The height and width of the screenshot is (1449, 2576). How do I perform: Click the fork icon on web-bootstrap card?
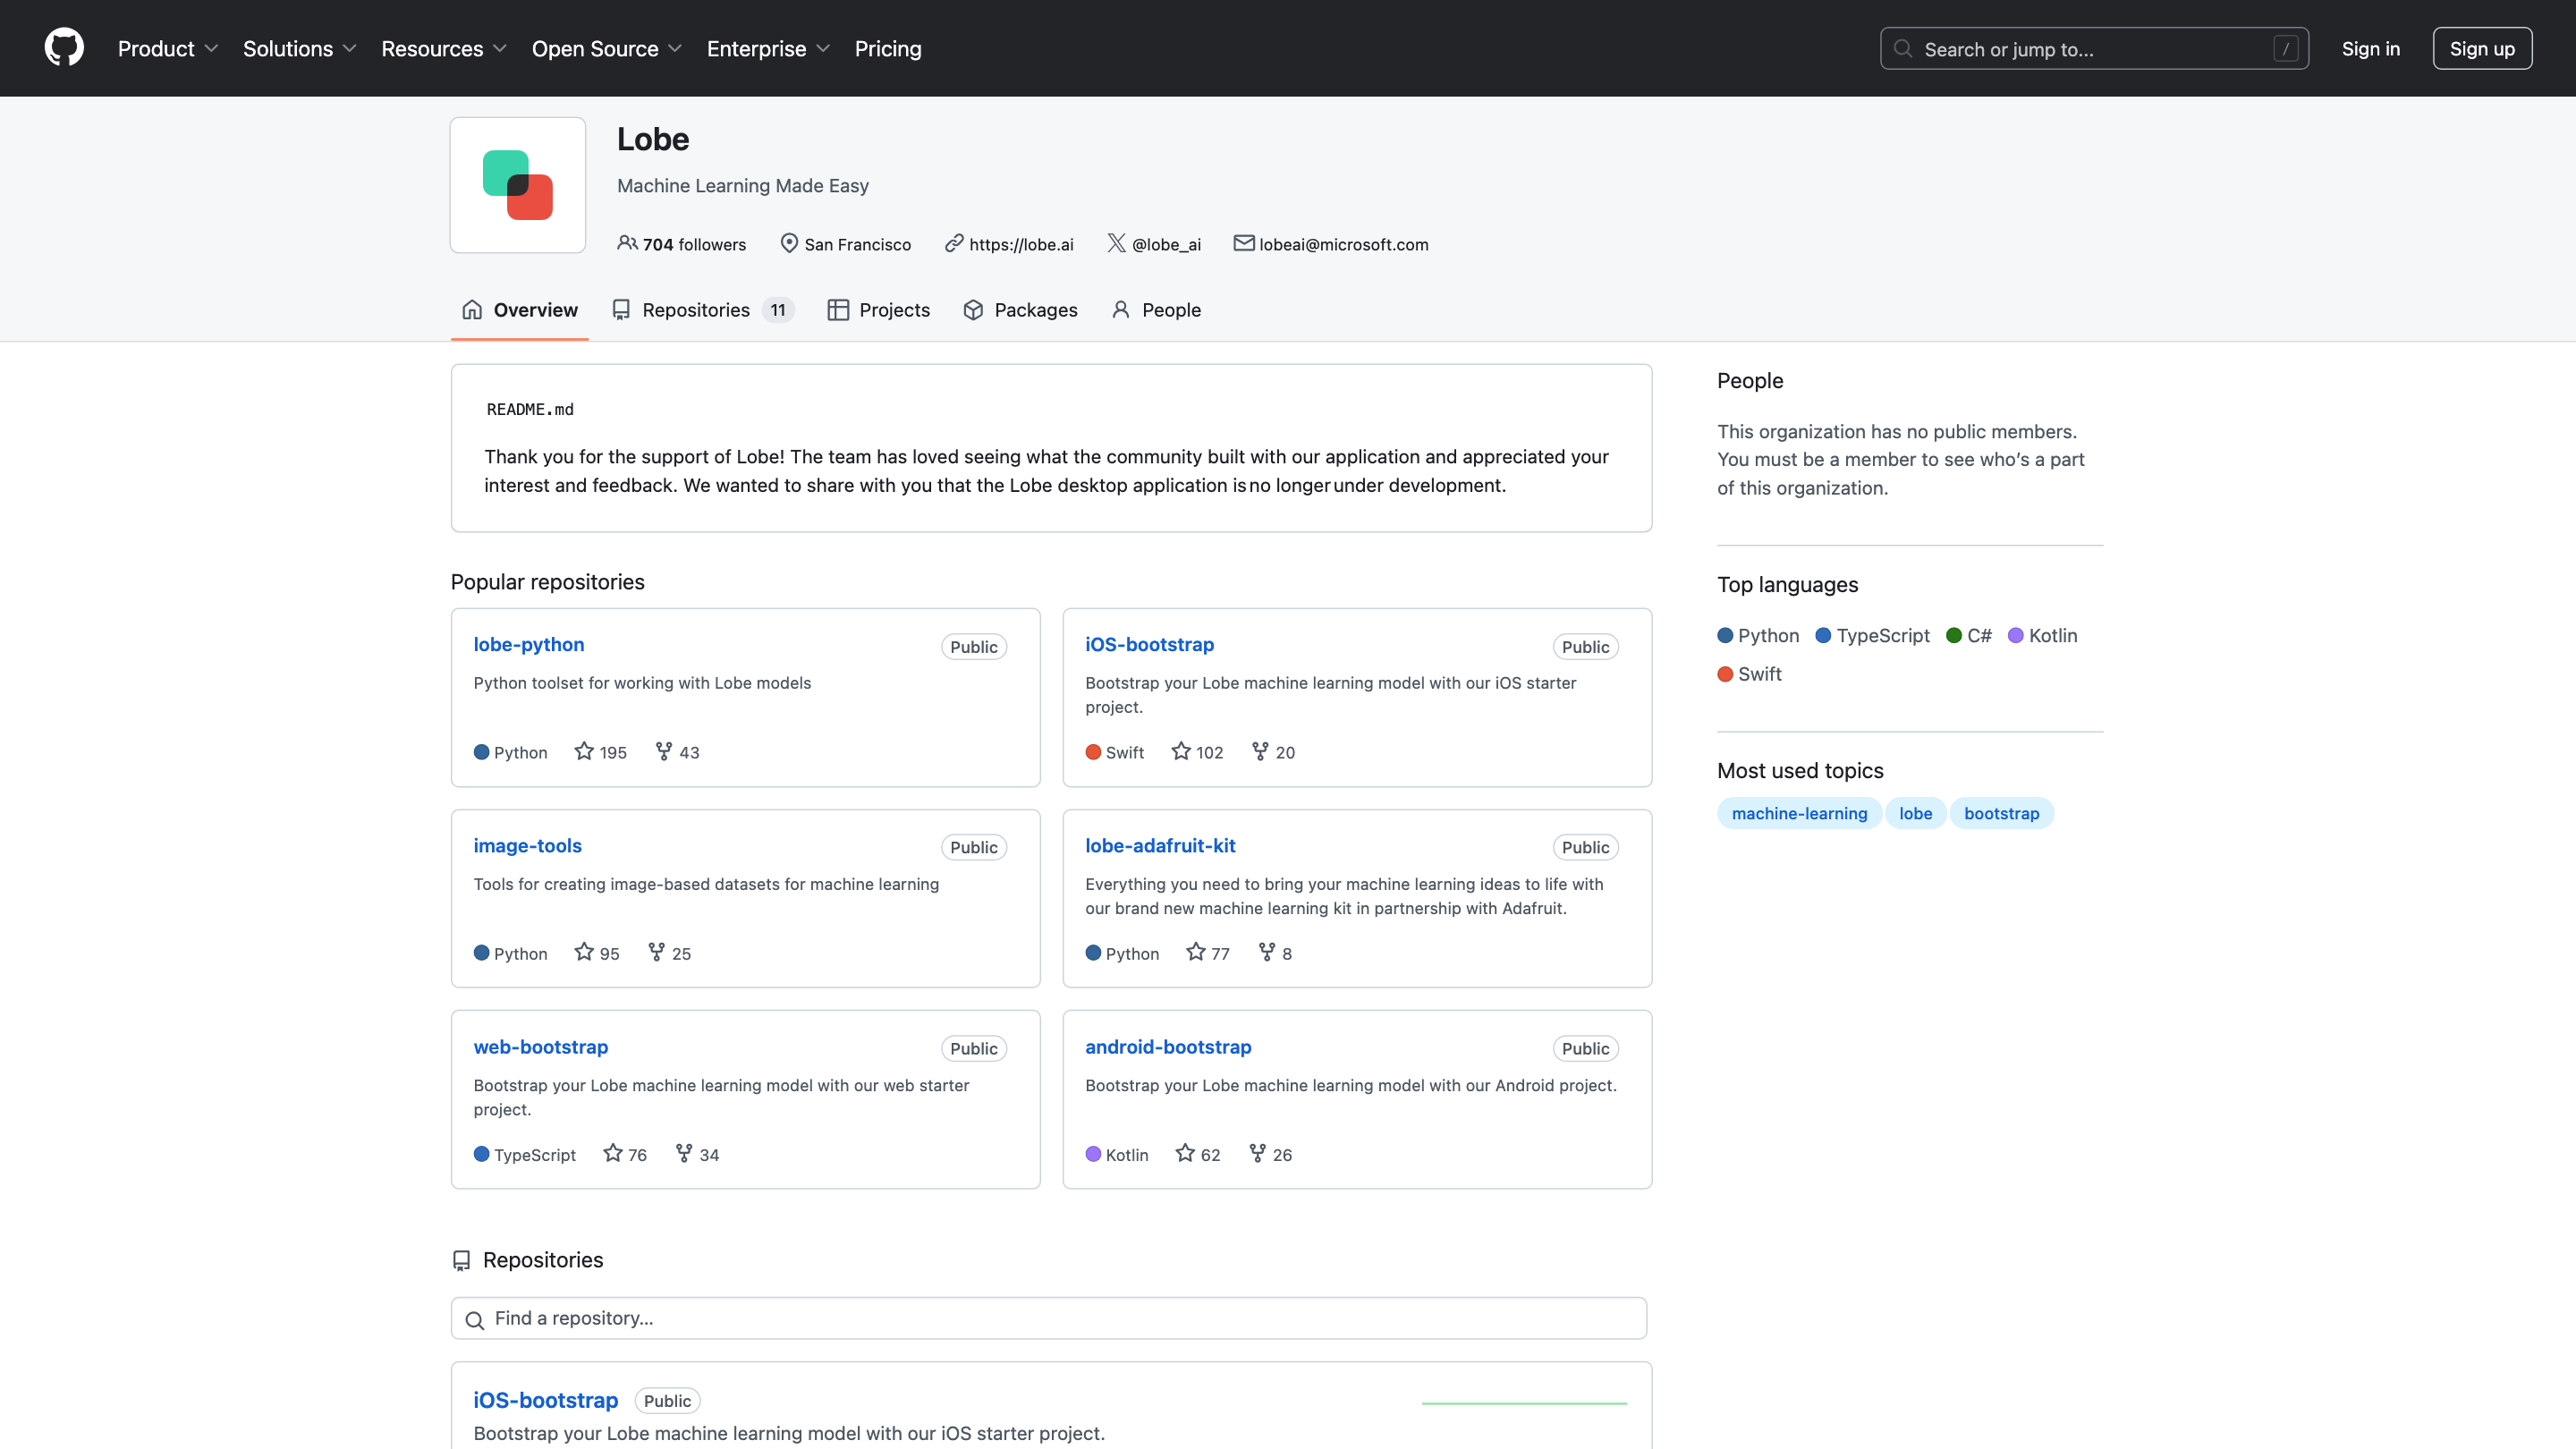pos(684,1153)
